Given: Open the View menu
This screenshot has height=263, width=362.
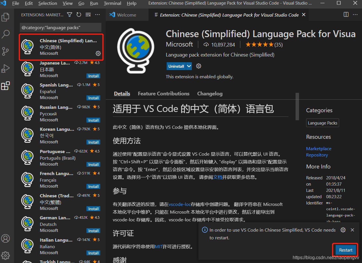Looking at the screenshot, I should click(68, 3).
